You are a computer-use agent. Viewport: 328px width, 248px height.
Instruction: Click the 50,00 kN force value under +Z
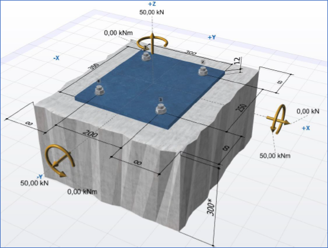[152, 12]
